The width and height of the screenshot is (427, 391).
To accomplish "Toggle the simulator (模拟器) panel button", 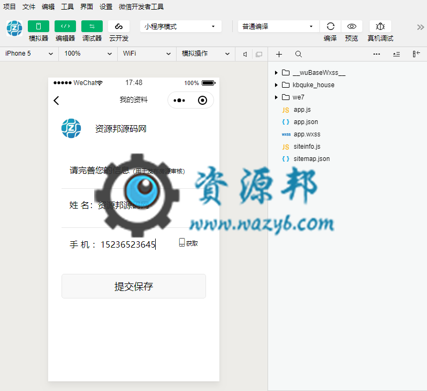I will click(39, 26).
